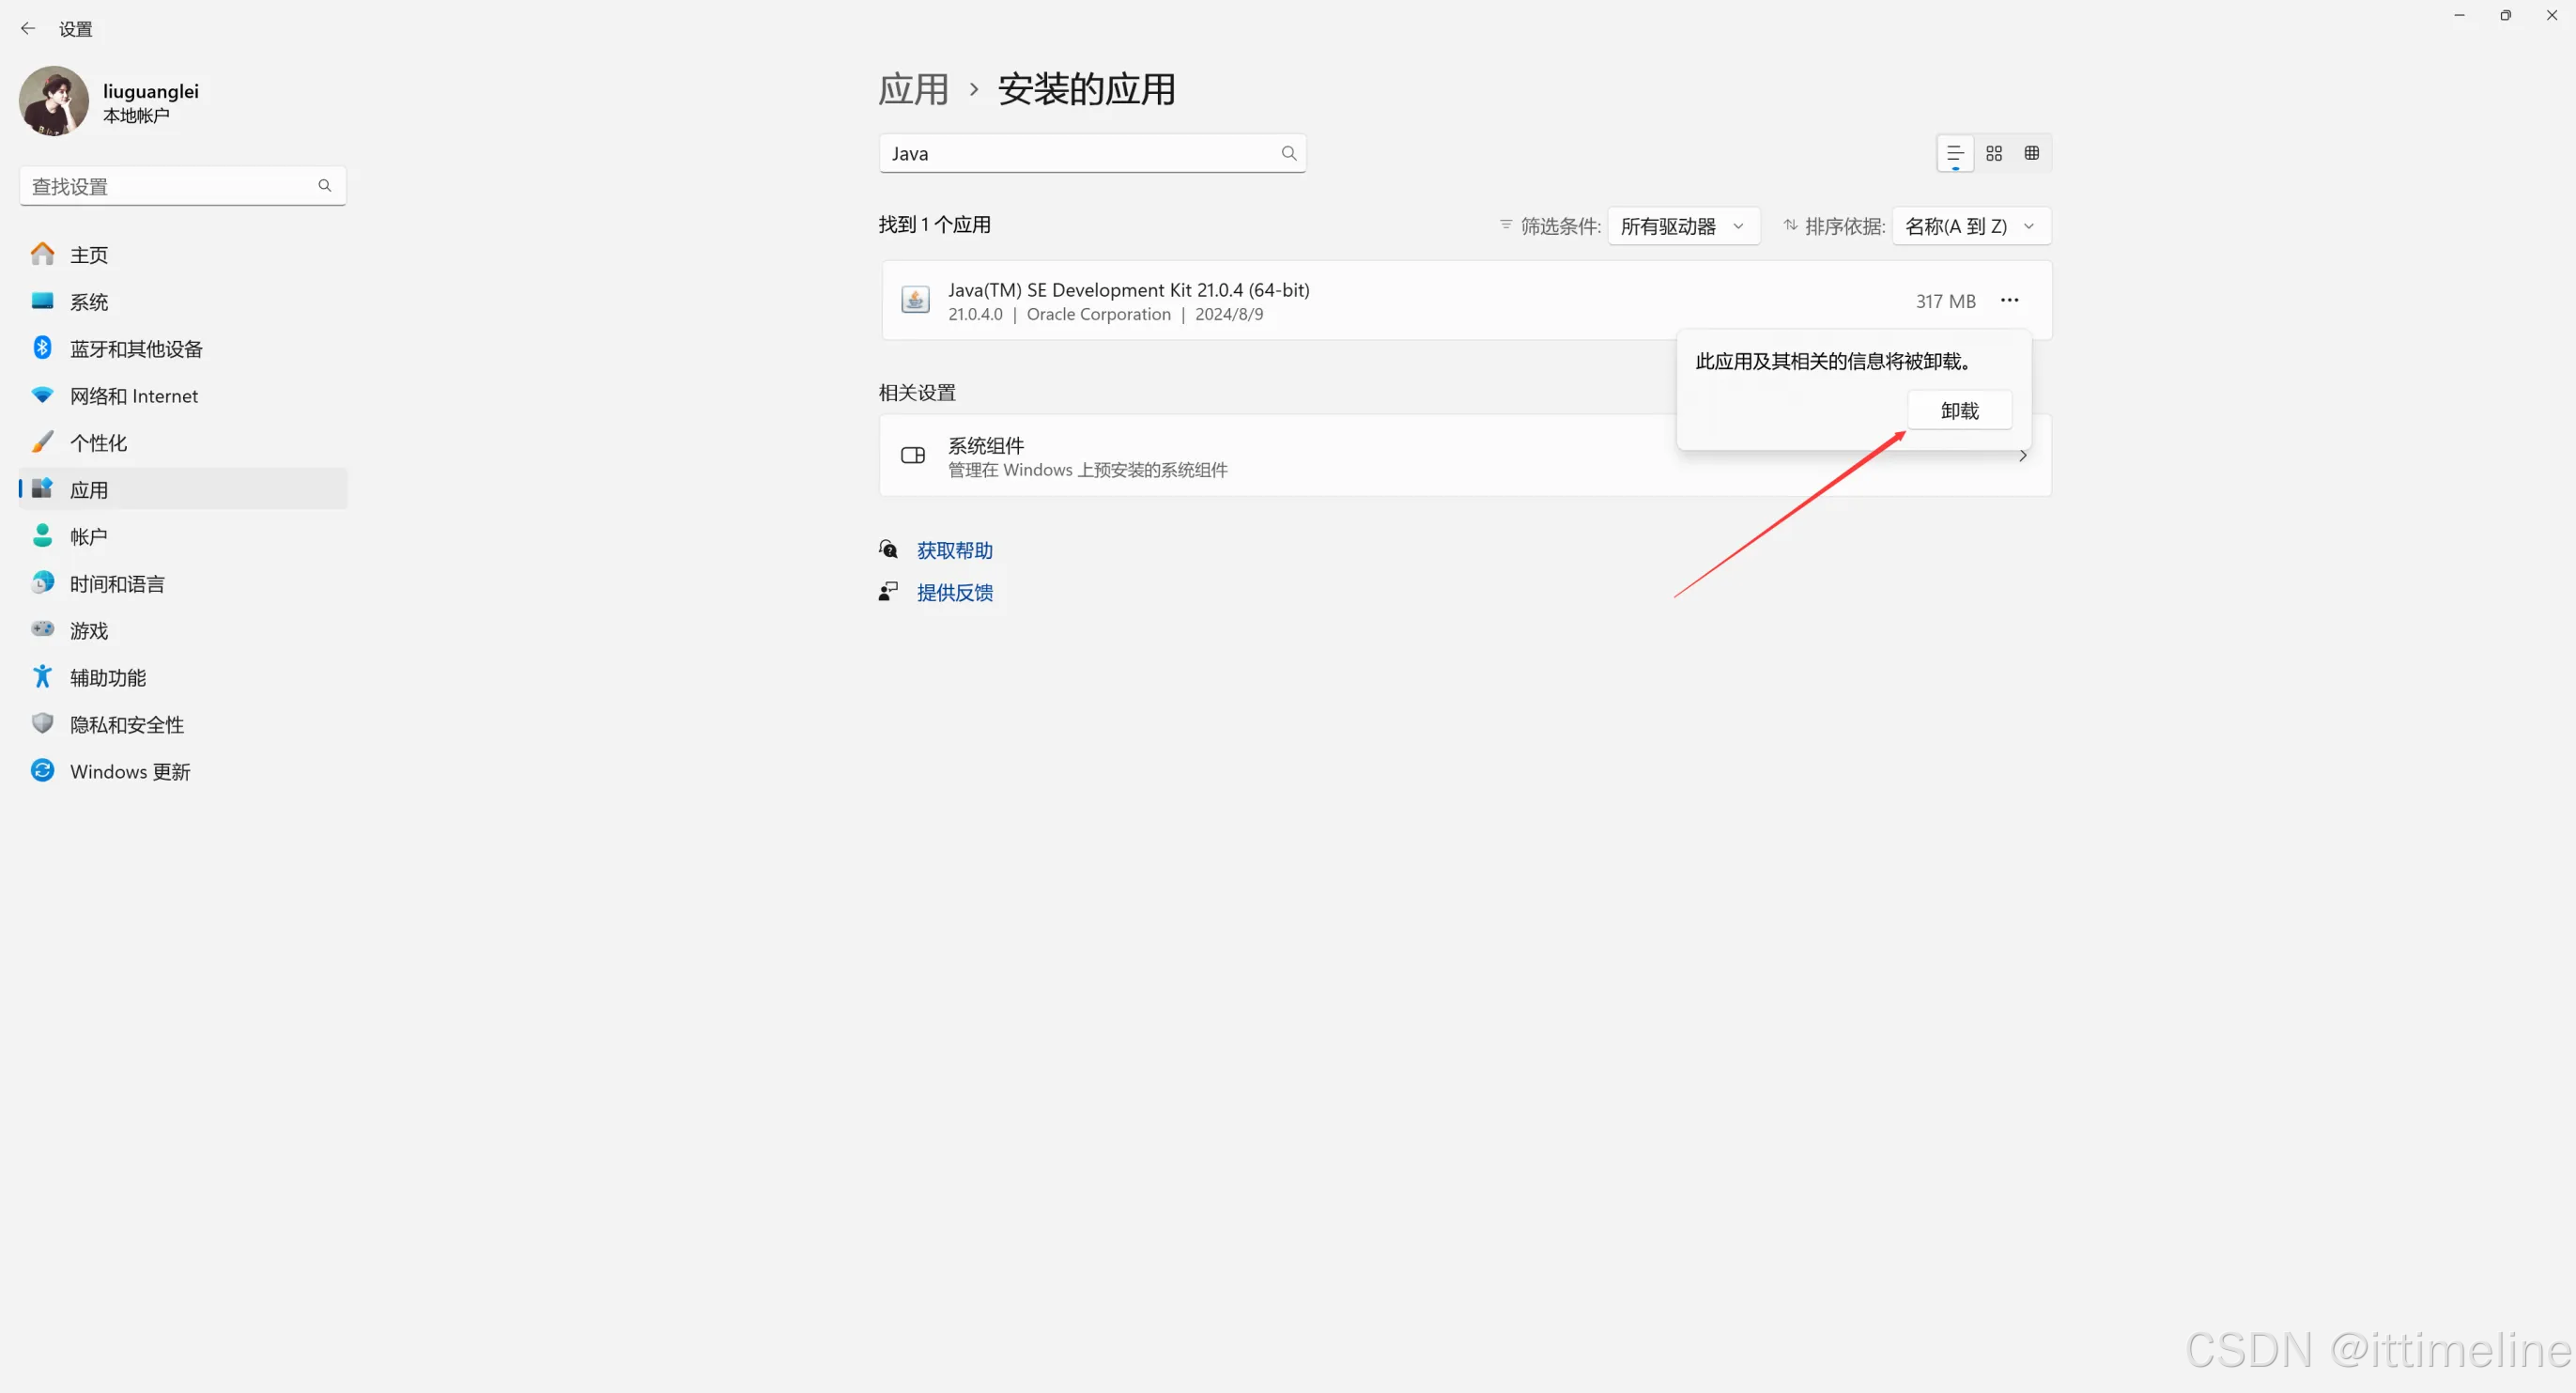Open the Bluetooth and other devices section

(x=136, y=349)
